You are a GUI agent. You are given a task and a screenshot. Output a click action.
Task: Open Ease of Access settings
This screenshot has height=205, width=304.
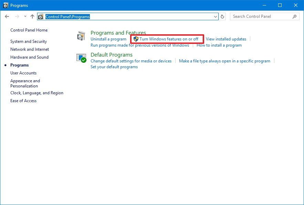[x=23, y=100]
